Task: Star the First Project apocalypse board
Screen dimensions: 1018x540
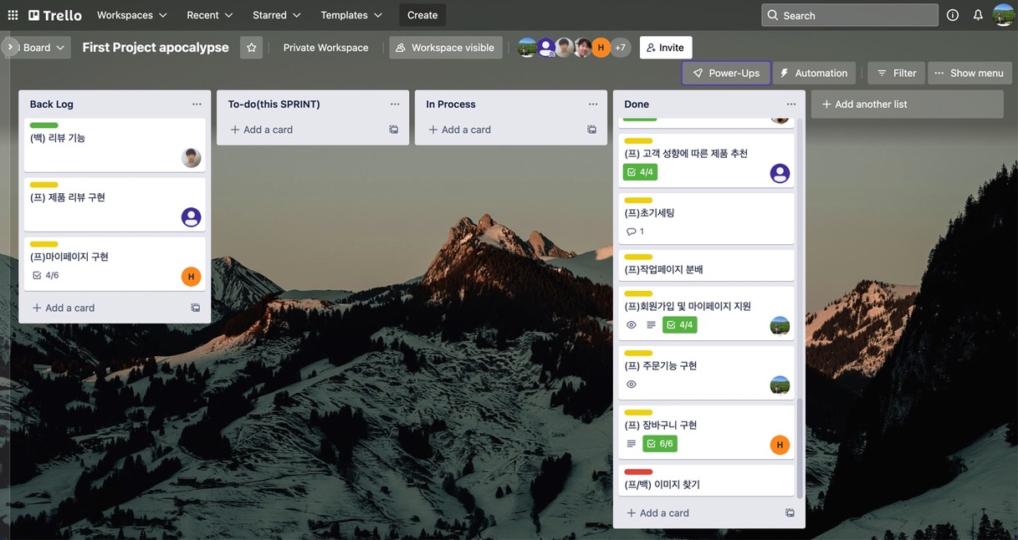Action: (251, 48)
